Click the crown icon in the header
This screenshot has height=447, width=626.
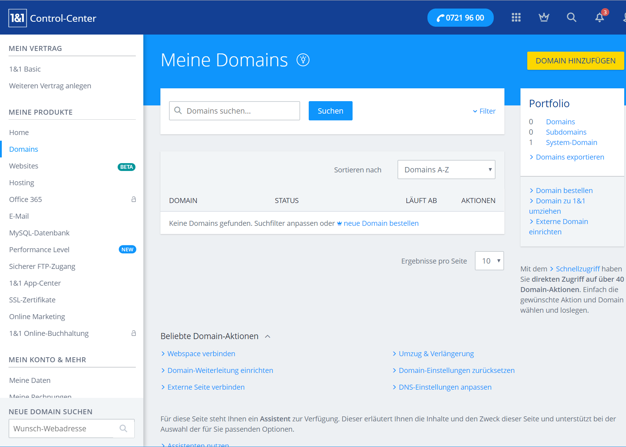(x=544, y=17)
